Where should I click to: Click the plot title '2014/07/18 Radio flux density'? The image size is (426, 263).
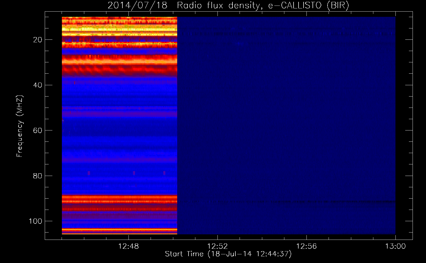pos(228,5)
